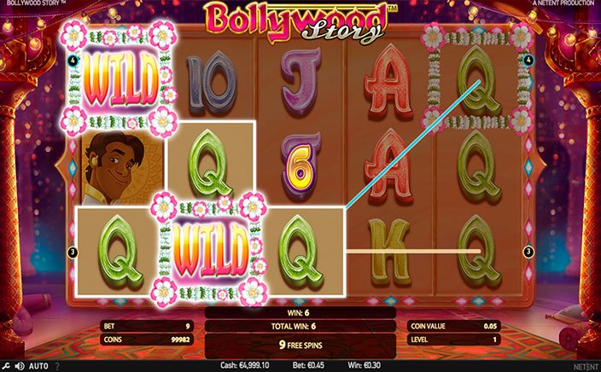Open the question mark help icon
This screenshot has height=372, width=601.
click(x=57, y=366)
